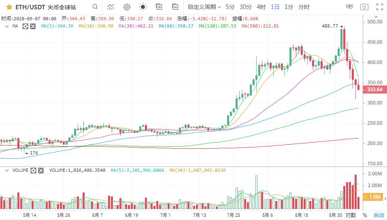Click the MA(60):350.17 legend value
387x220 pixels.
[176, 26]
